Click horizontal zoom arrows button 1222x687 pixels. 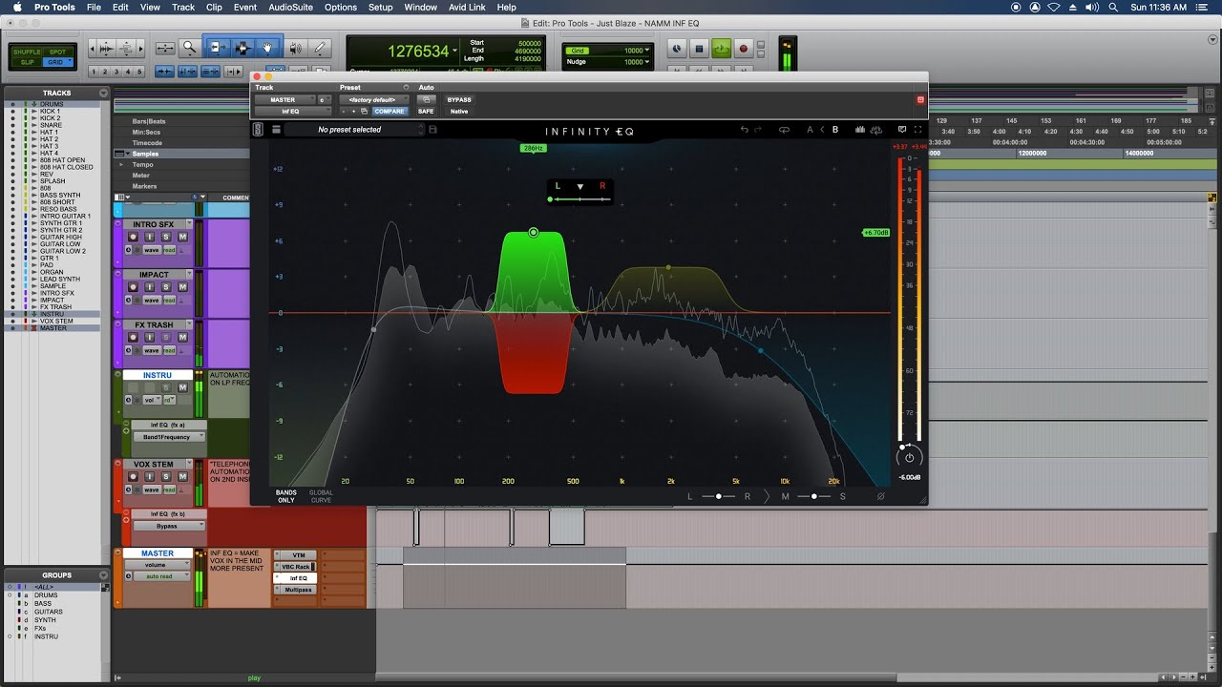point(165,48)
